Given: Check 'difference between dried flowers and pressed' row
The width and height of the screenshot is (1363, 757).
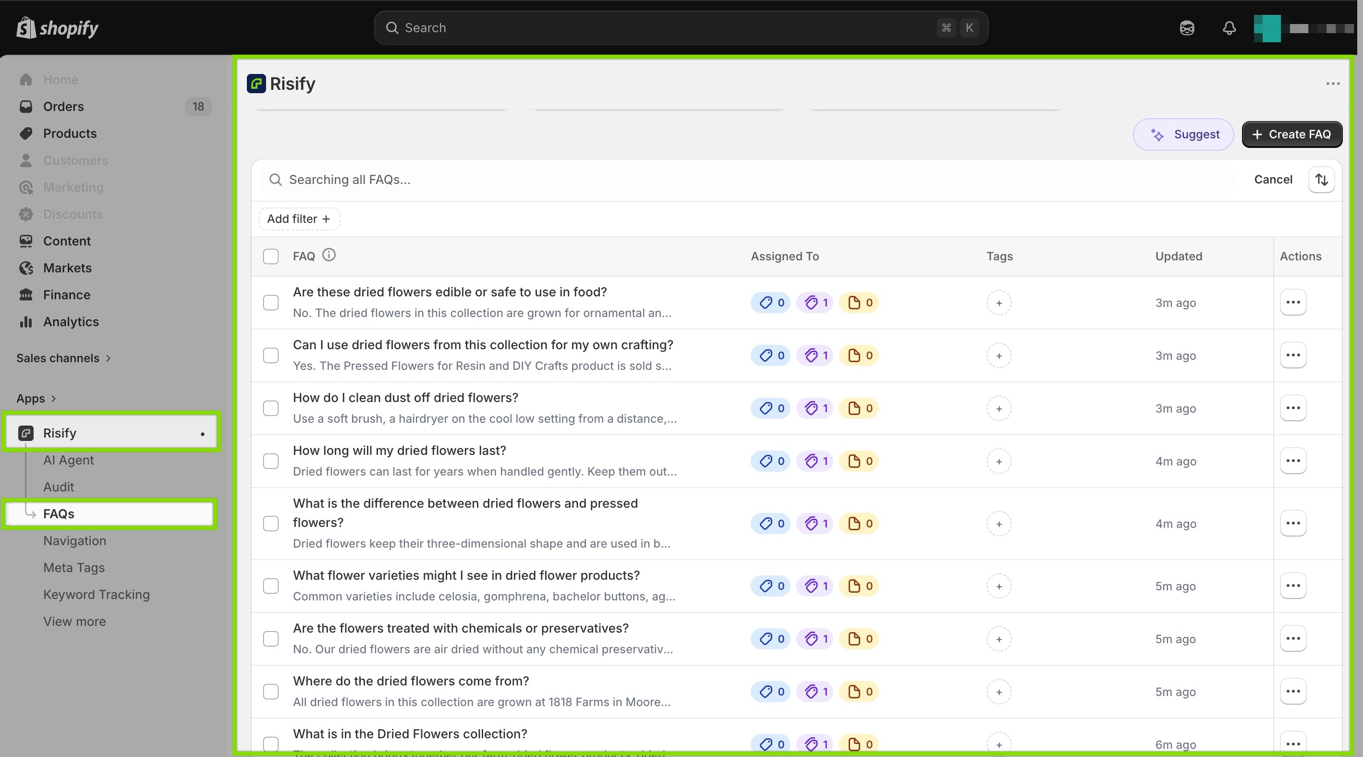Looking at the screenshot, I should 270,524.
